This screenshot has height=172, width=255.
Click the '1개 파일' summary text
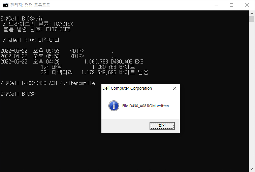(51, 67)
